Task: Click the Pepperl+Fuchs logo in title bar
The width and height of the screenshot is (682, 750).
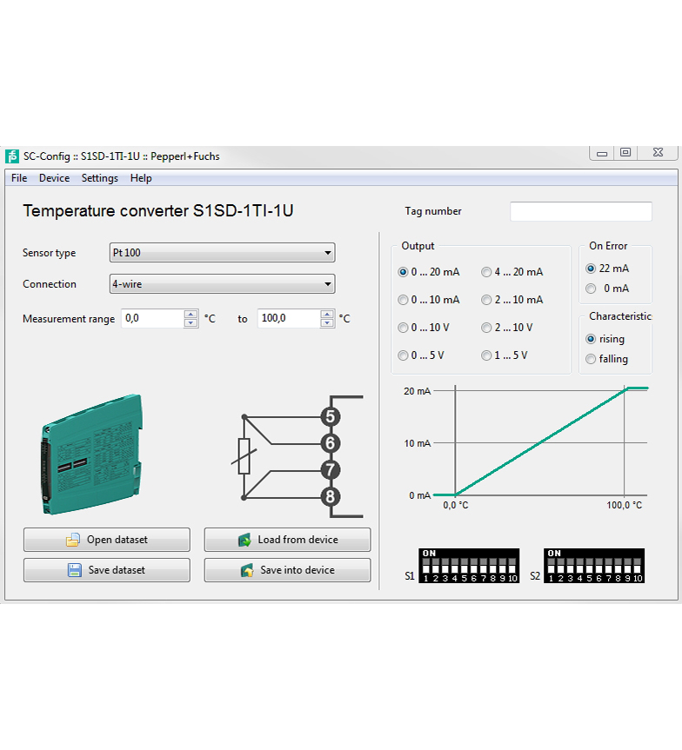Action: [12, 156]
